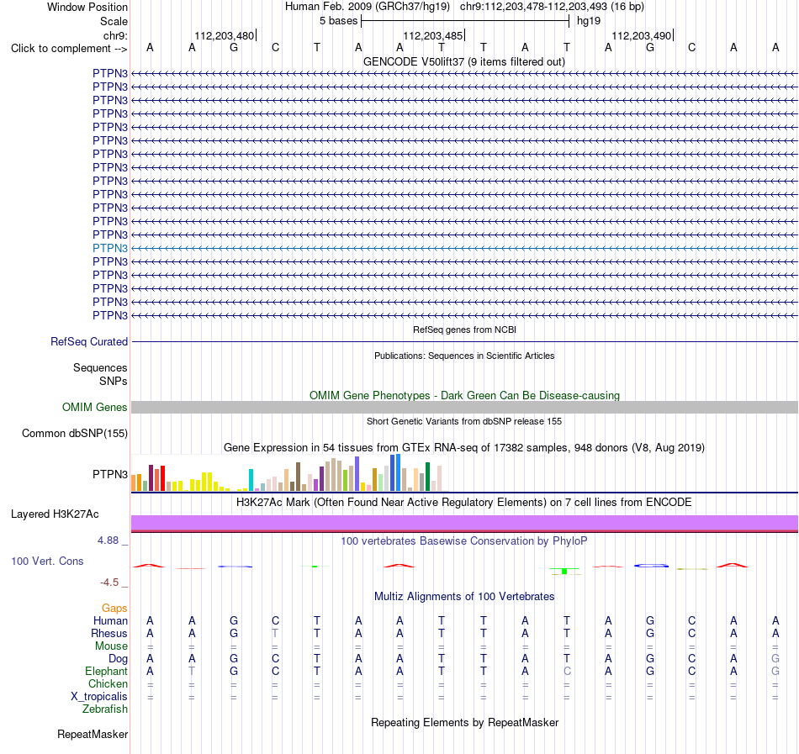Click the 4.88 PhyloP upper axis value
This screenshot has width=799, height=754.
point(108,540)
